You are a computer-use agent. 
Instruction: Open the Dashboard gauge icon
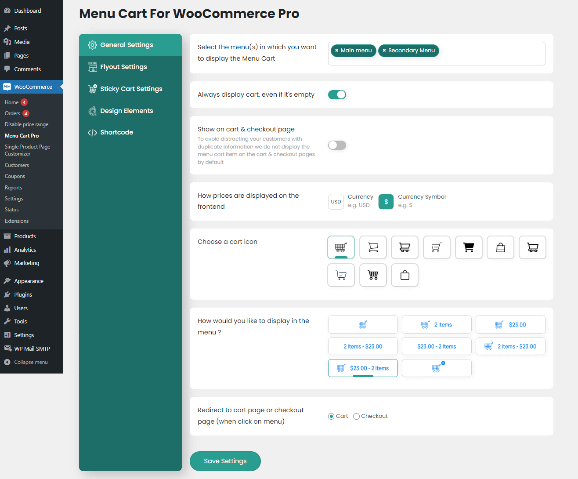point(7,11)
